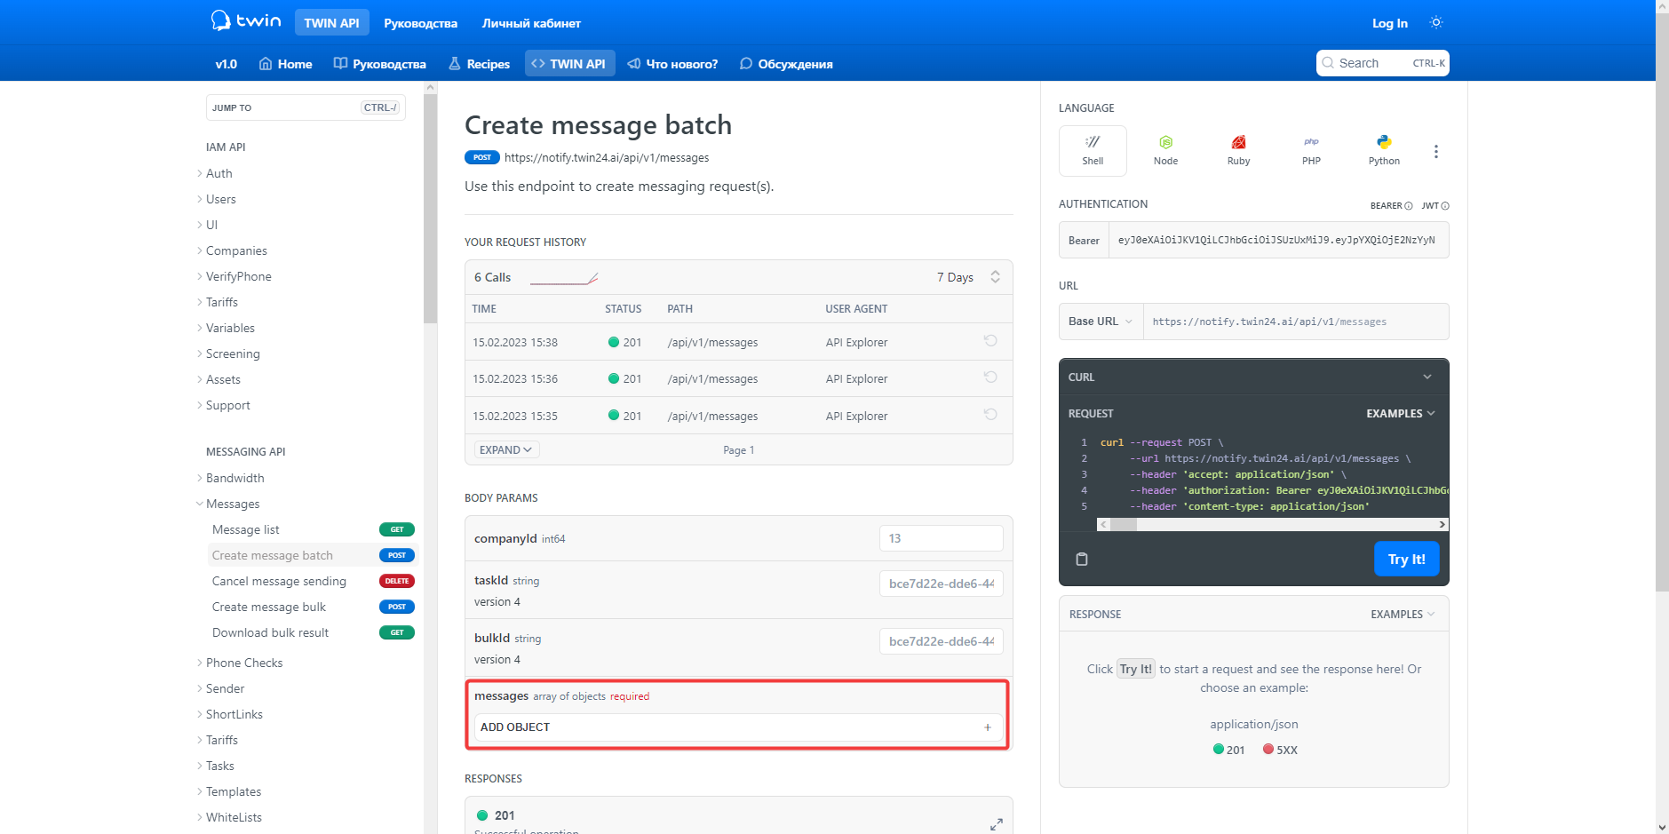Open Что нового? page
Viewport: 1669px width, 834px height.
pyautogui.click(x=672, y=64)
